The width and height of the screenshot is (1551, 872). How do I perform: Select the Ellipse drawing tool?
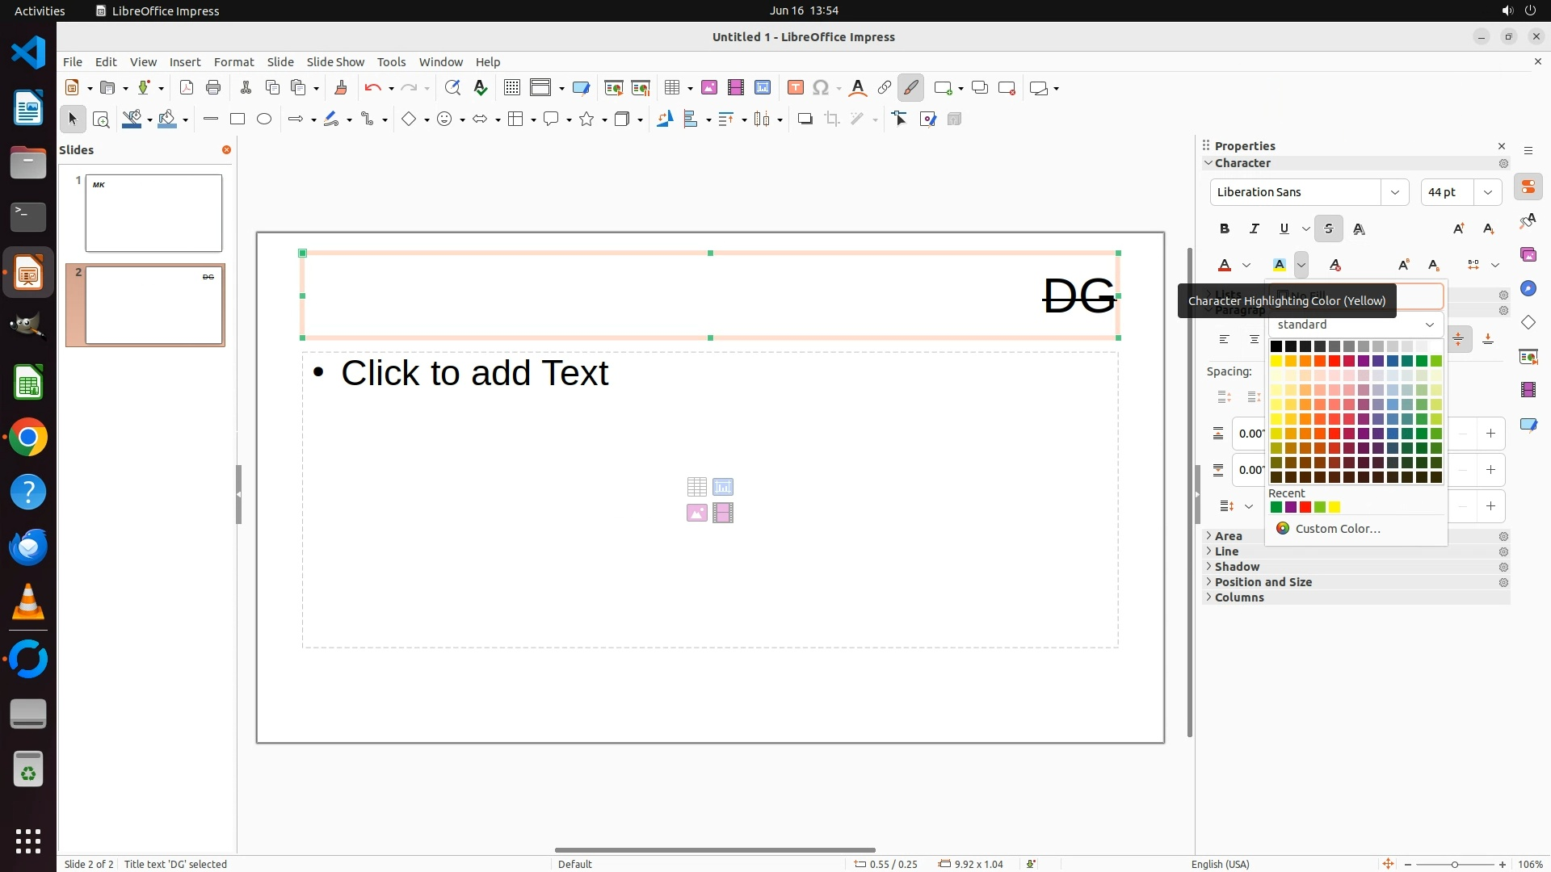(x=264, y=119)
